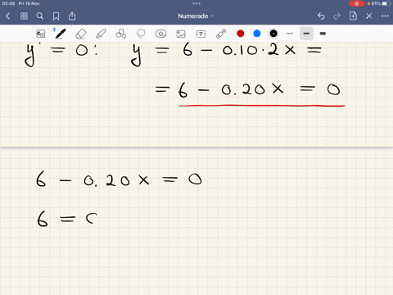Bookmark this page

(x=56, y=16)
